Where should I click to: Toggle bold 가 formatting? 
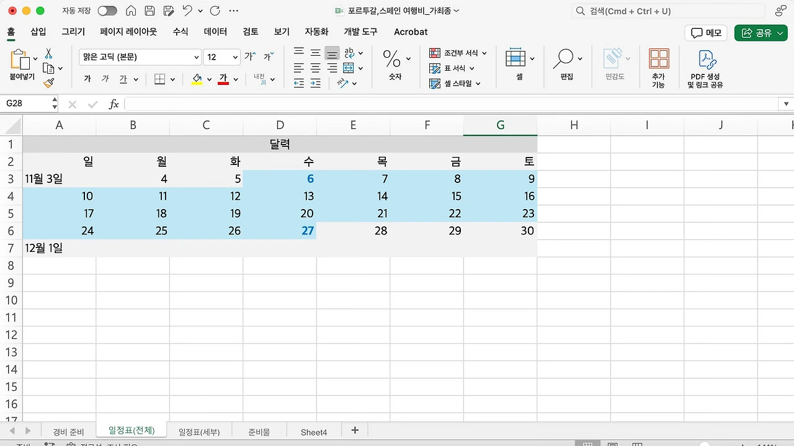coord(87,79)
